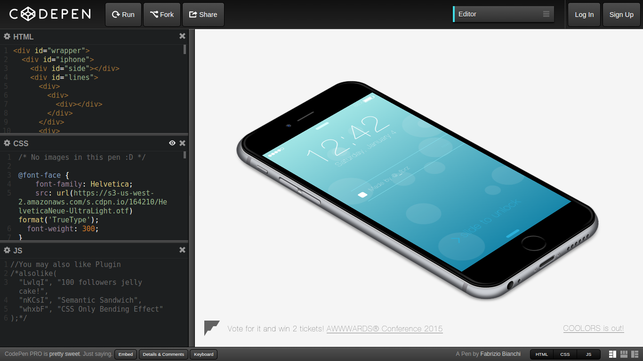Screen dimensions: 643x361
Task: Open the COOLORS is out link
Action: tap(593, 328)
